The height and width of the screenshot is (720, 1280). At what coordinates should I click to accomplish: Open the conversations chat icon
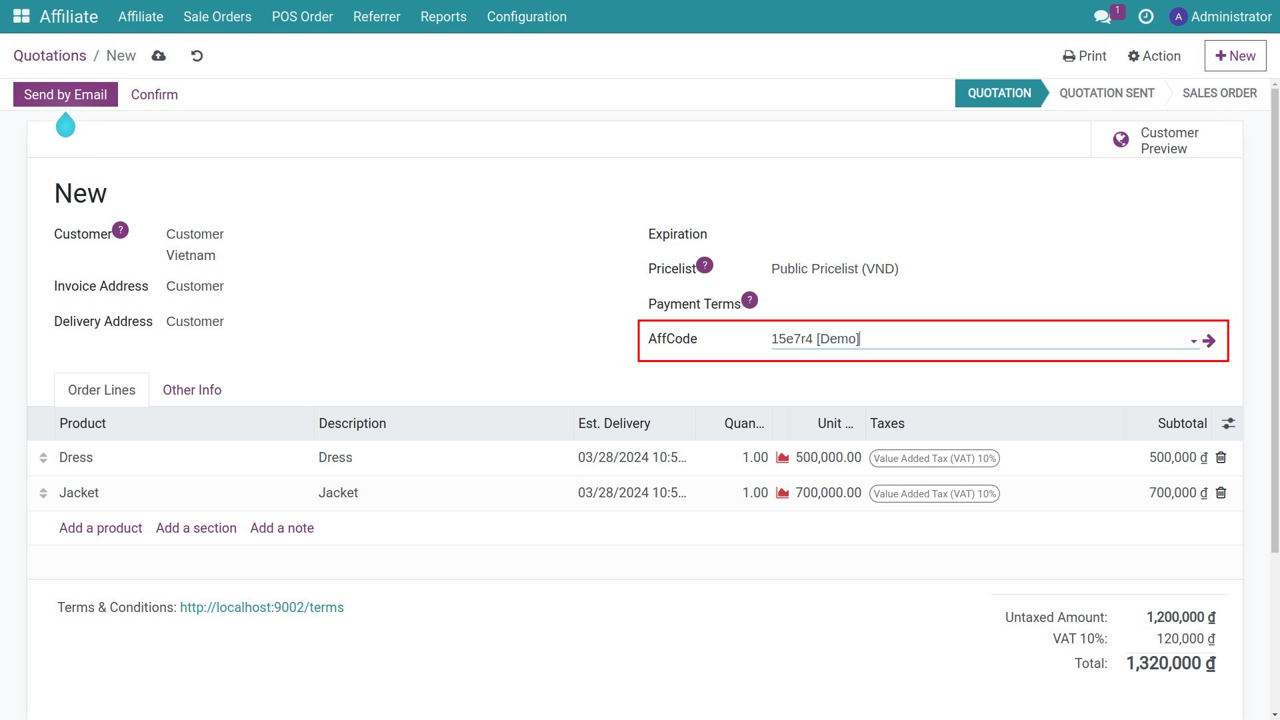pyautogui.click(x=1103, y=17)
